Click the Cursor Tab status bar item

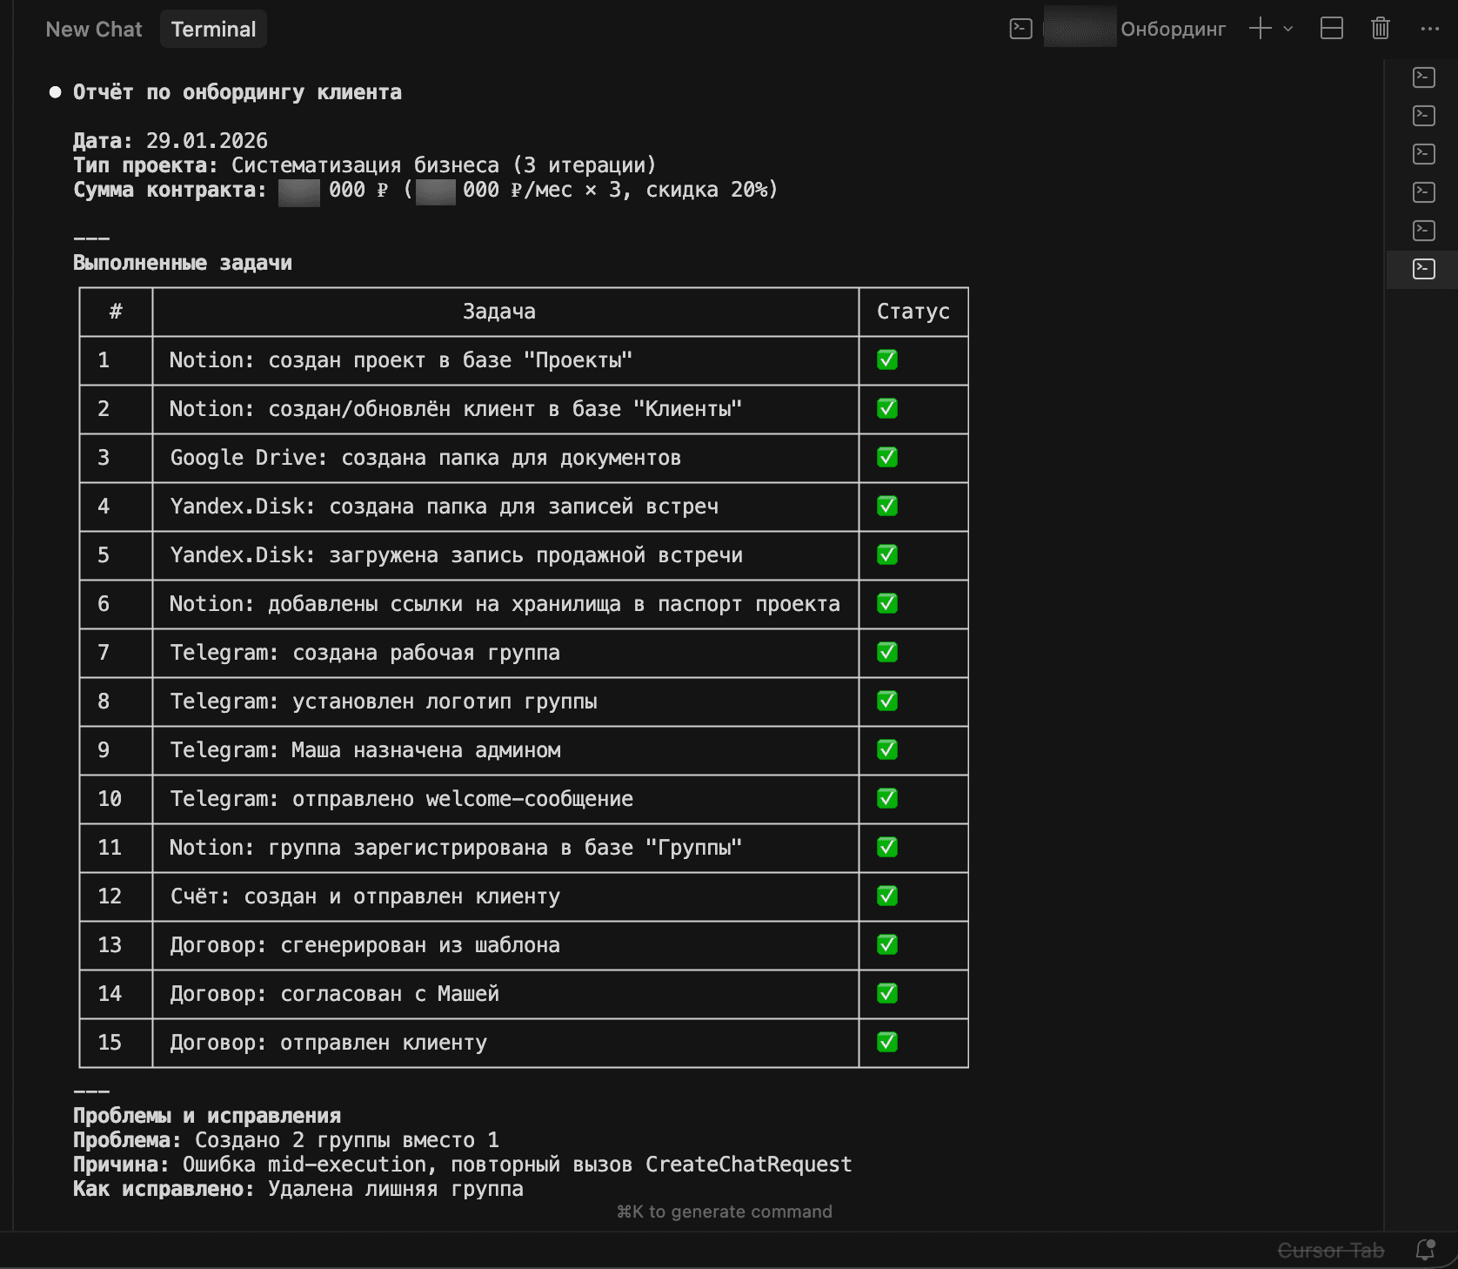(1330, 1251)
